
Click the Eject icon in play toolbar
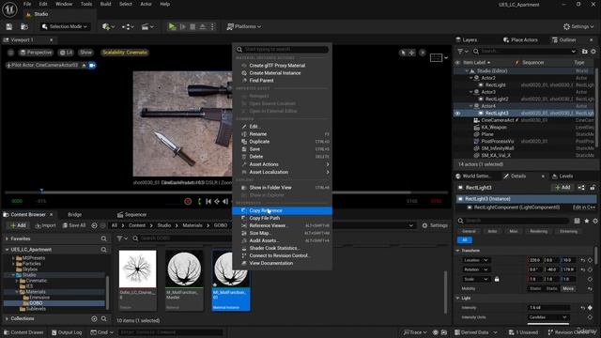[203, 26]
